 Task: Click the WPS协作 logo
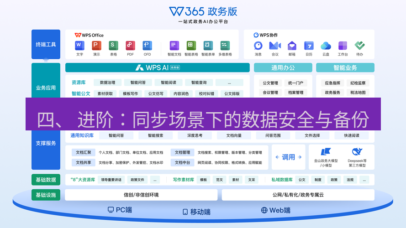point(266,35)
